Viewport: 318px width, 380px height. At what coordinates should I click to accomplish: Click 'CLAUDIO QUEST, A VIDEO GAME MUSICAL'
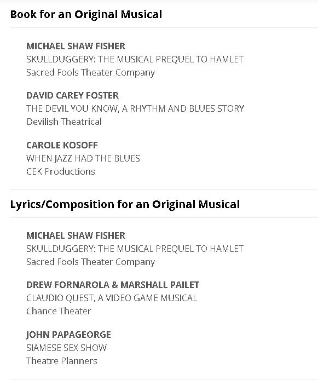pos(112,298)
